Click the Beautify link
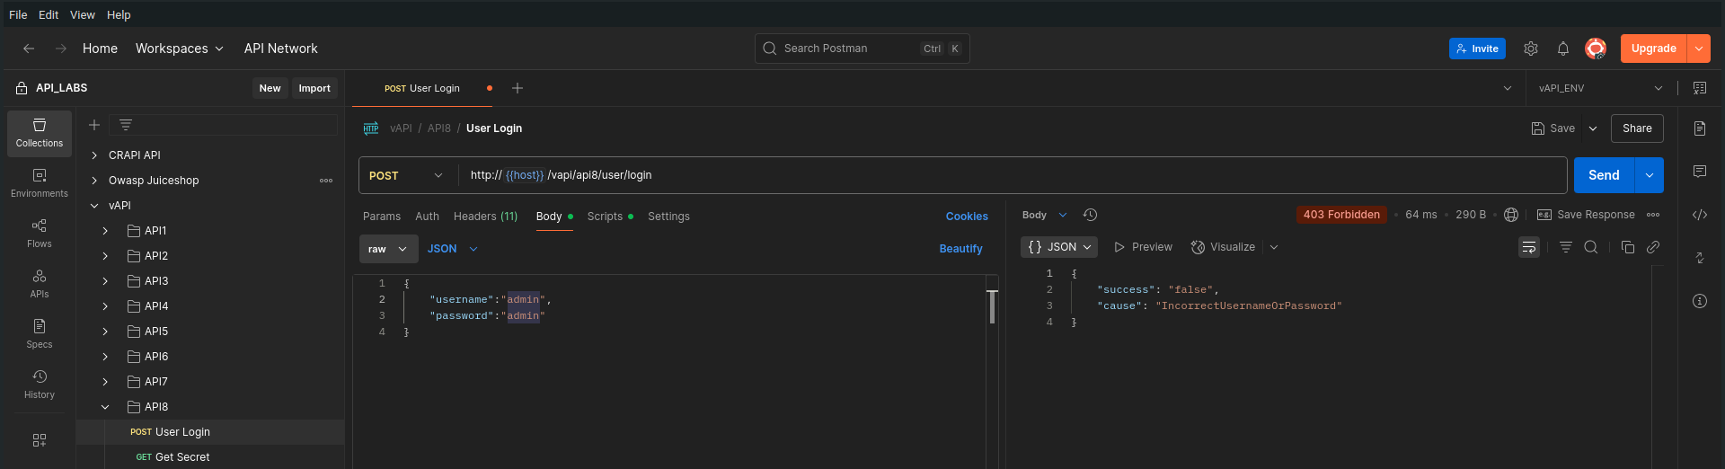 (960, 249)
